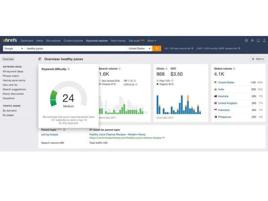Open Search suggestions

(14, 89)
